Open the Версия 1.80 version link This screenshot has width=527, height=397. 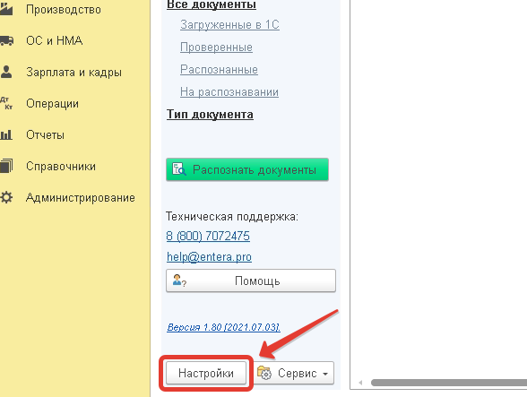pyautogui.click(x=223, y=327)
